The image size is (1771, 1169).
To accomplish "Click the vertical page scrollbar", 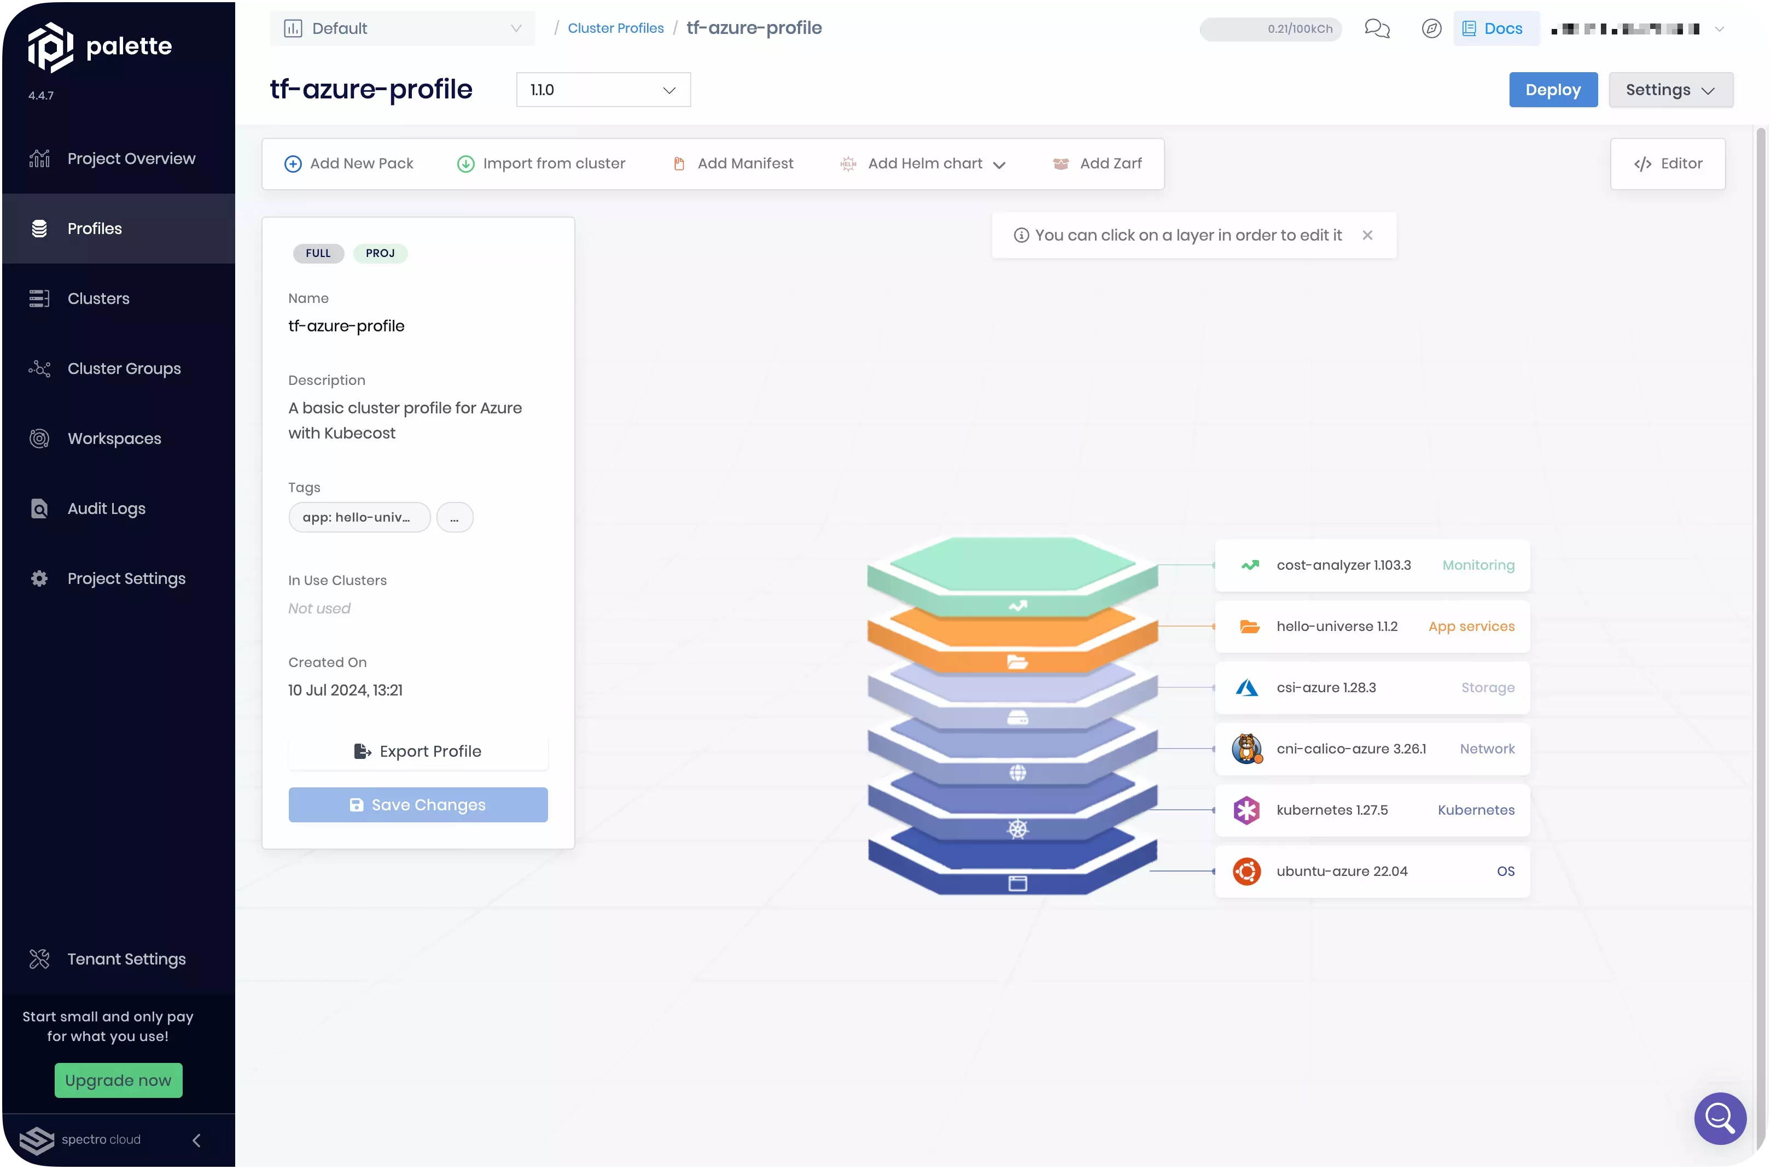I will pyautogui.click(x=1761, y=634).
